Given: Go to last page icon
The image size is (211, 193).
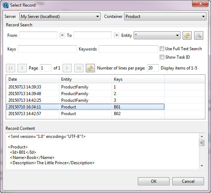Looking at the screenshot, I should (x=79, y=68).
